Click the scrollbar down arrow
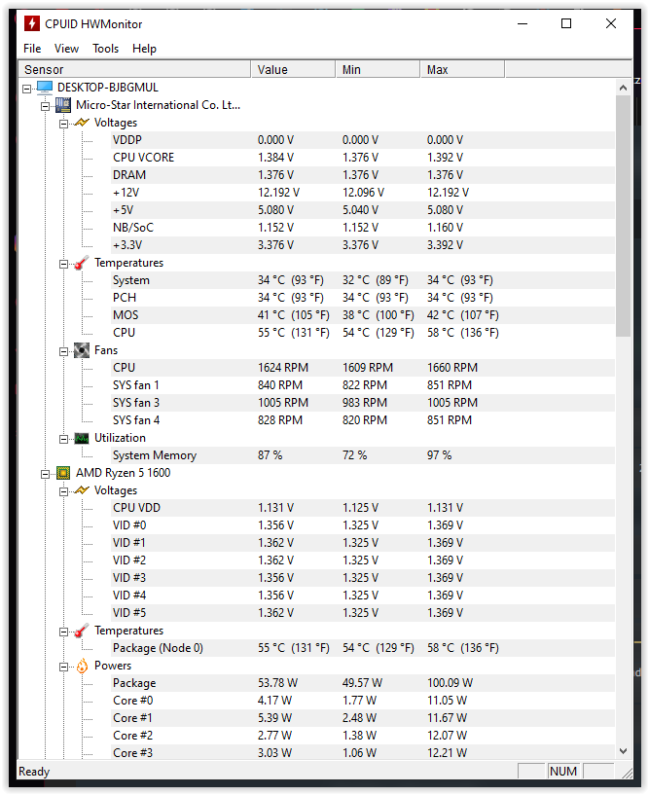The image size is (649, 795). 623,751
